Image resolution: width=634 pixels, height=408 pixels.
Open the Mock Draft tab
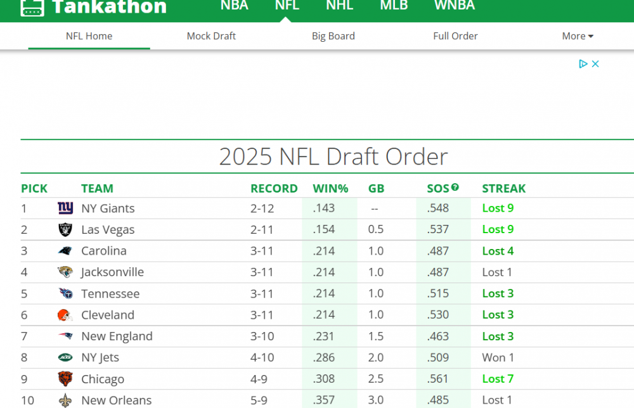(211, 36)
